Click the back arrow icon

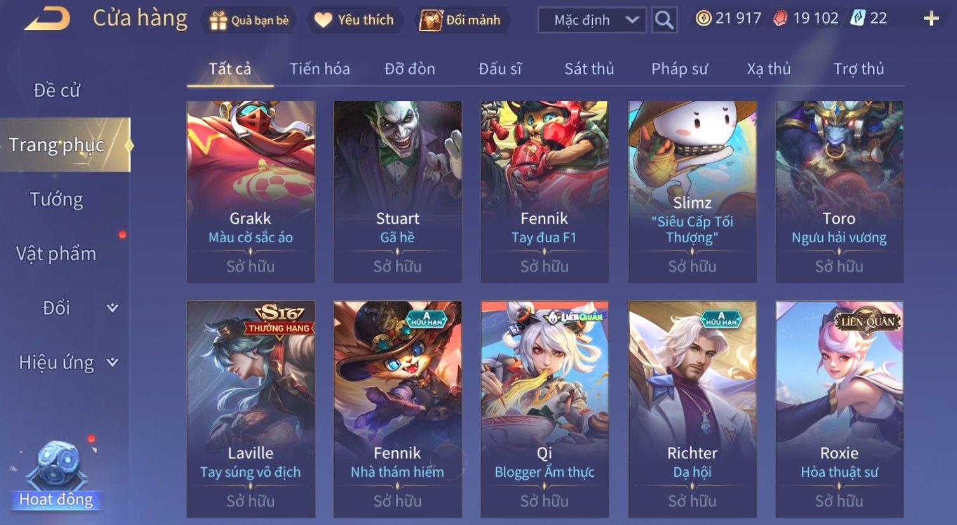click(x=47, y=19)
